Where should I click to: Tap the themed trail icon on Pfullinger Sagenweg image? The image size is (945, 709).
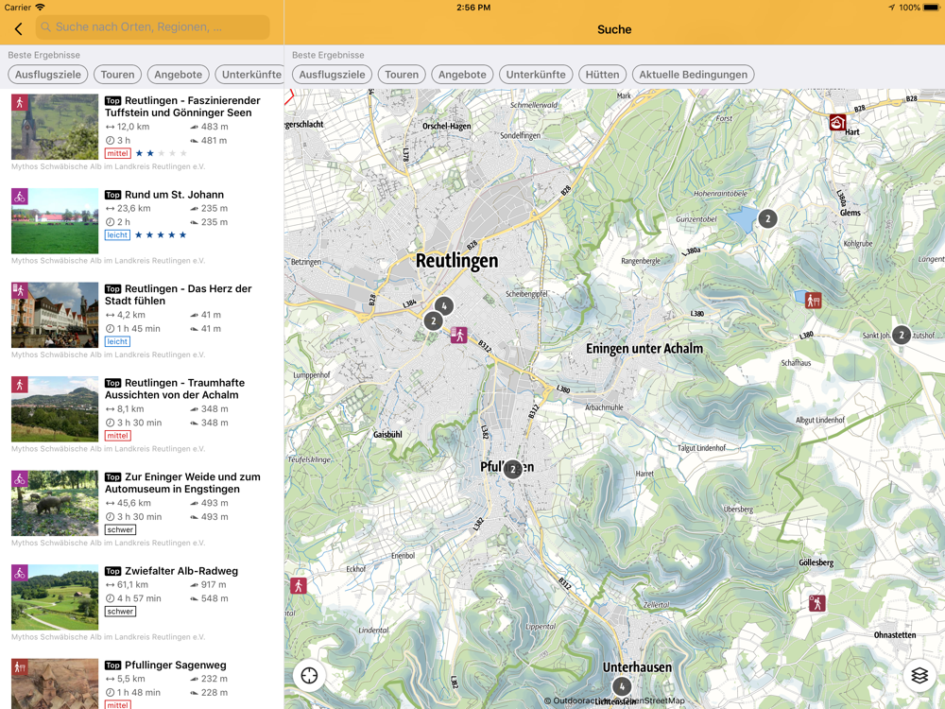coord(20,666)
